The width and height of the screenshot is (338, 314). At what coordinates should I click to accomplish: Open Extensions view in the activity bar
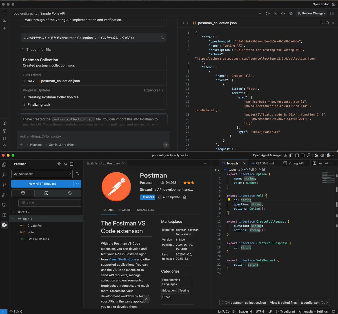point(4,215)
